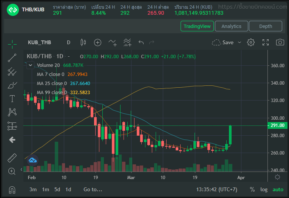Click the blue cloud TradingView logo
Image resolution: width=289 pixels, height=198 pixels.
click(x=32, y=160)
